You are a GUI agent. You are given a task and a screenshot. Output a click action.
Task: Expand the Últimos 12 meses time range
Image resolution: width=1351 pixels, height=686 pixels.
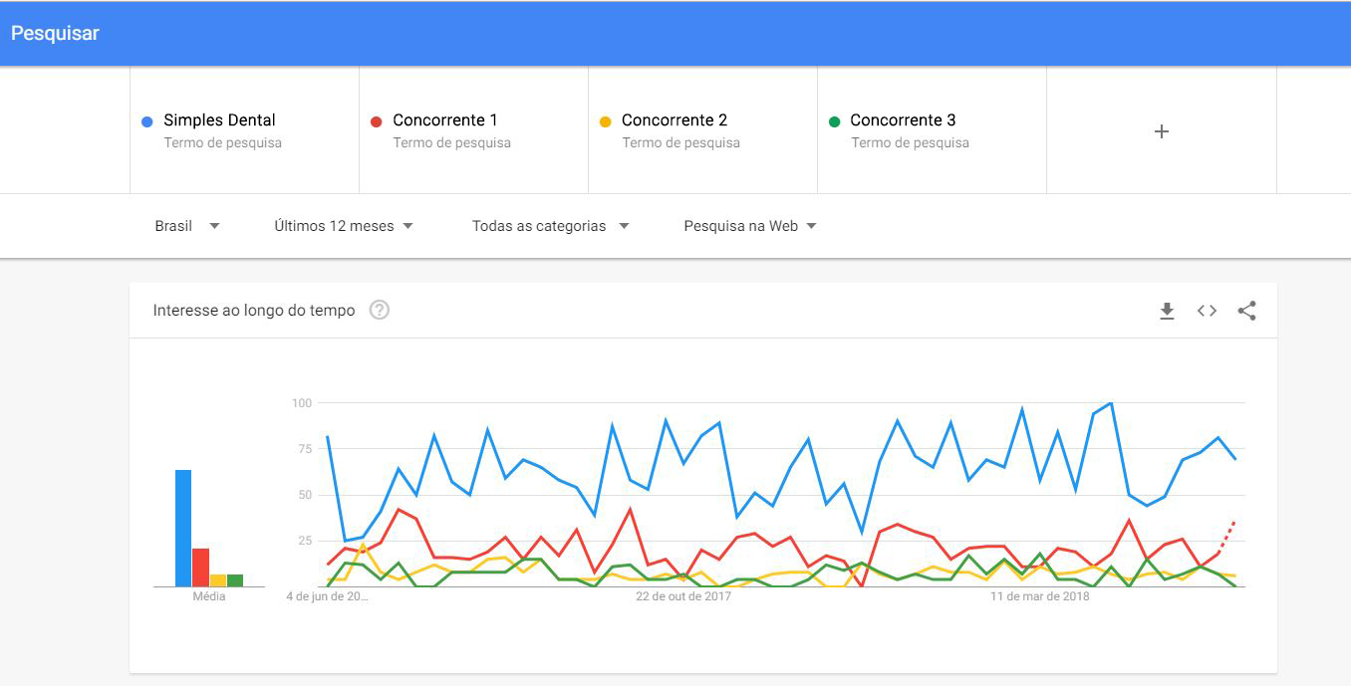pos(344,226)
